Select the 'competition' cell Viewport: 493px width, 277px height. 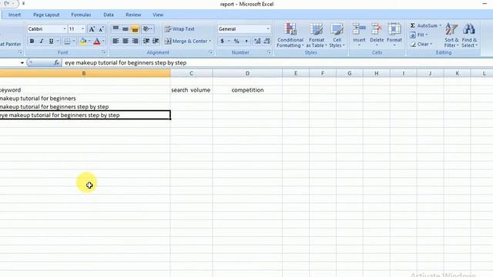point(247,90)
